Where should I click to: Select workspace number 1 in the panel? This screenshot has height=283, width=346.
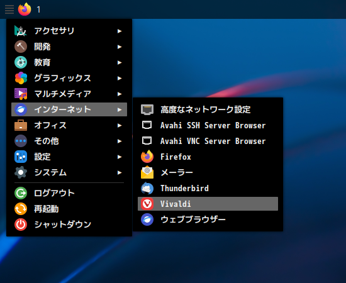click(x=38, y=9)
